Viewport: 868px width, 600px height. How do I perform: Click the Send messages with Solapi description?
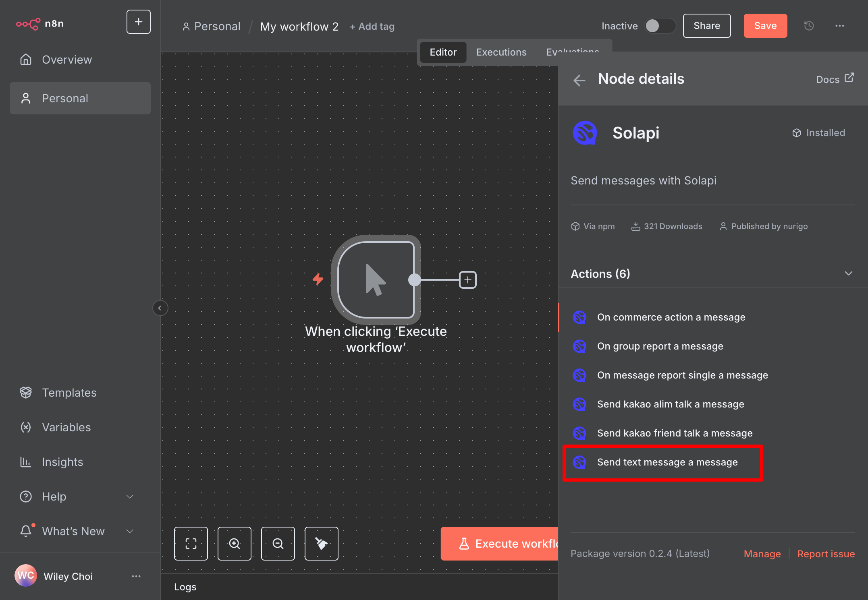tap(644, 180)
